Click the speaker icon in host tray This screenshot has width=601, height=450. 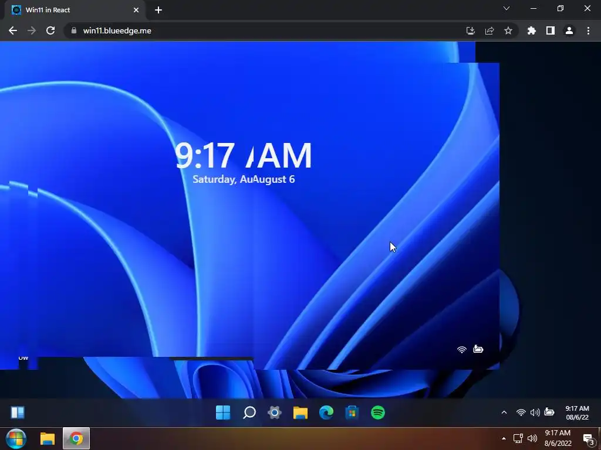pyautogui.click(x=532, y=438)
